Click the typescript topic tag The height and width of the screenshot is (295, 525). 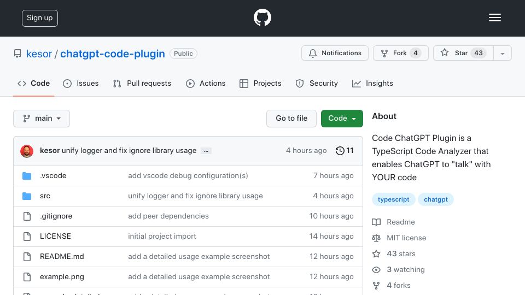pos(393,199)
